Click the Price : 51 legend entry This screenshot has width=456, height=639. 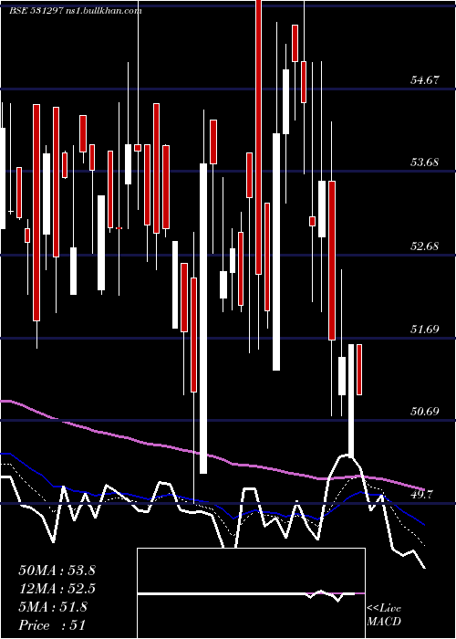point(52,625)
